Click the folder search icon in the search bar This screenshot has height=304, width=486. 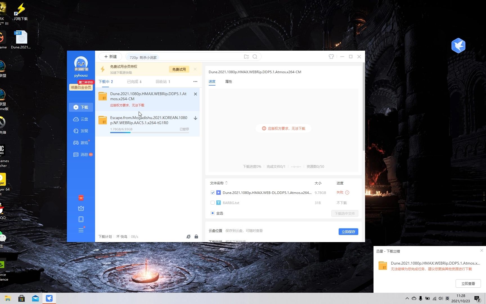pyautogui.click(x=246, y=57)
